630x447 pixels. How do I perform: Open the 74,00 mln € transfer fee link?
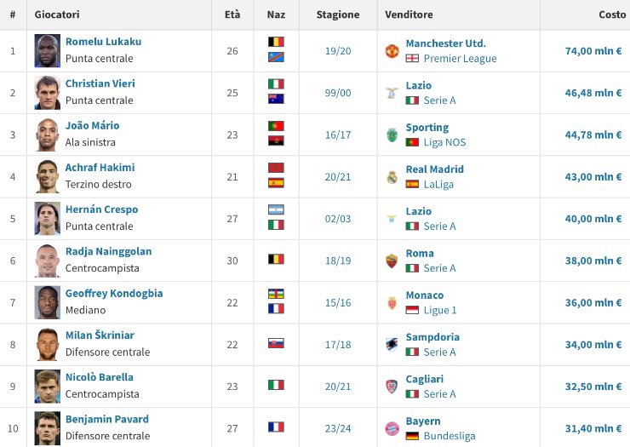point(593,51)
